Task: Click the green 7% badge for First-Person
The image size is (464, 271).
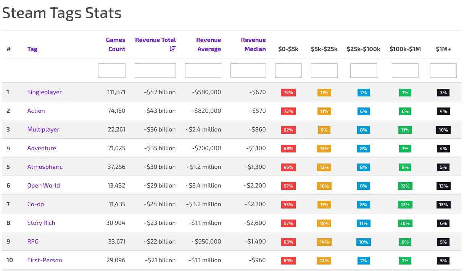Action: click(x=405, y=261)
